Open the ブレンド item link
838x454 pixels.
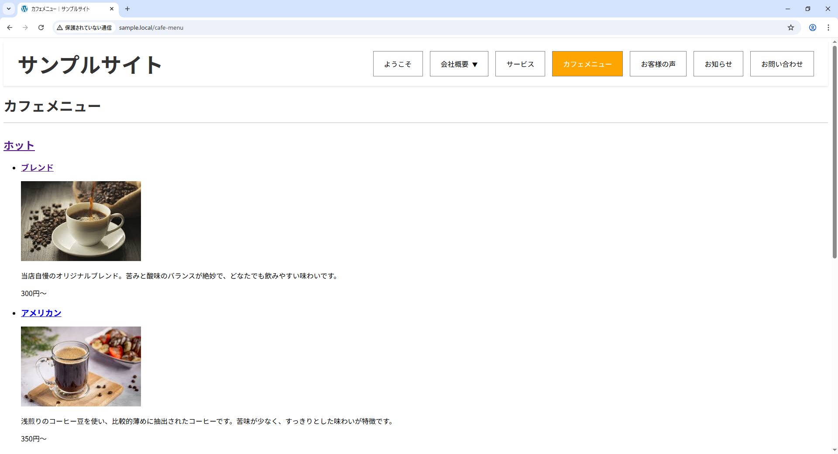click(37, 168)
